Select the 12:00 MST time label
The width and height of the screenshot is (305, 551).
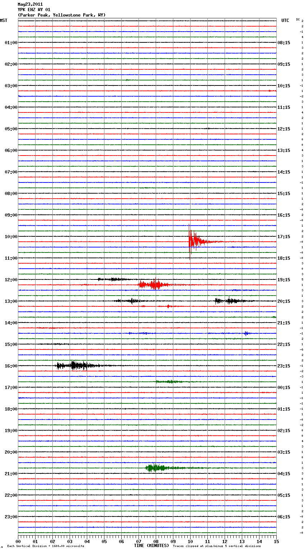coord(11,280)
